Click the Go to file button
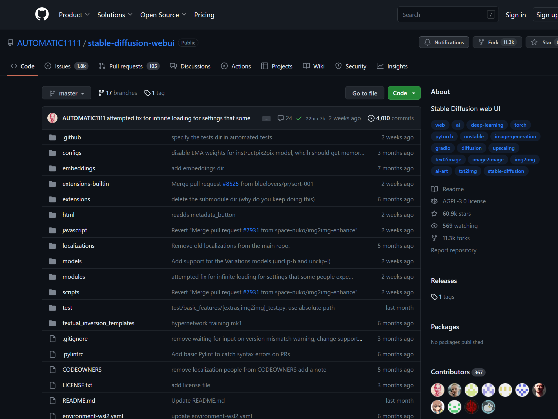The image size is (558, 419). [x=364, y=93]
